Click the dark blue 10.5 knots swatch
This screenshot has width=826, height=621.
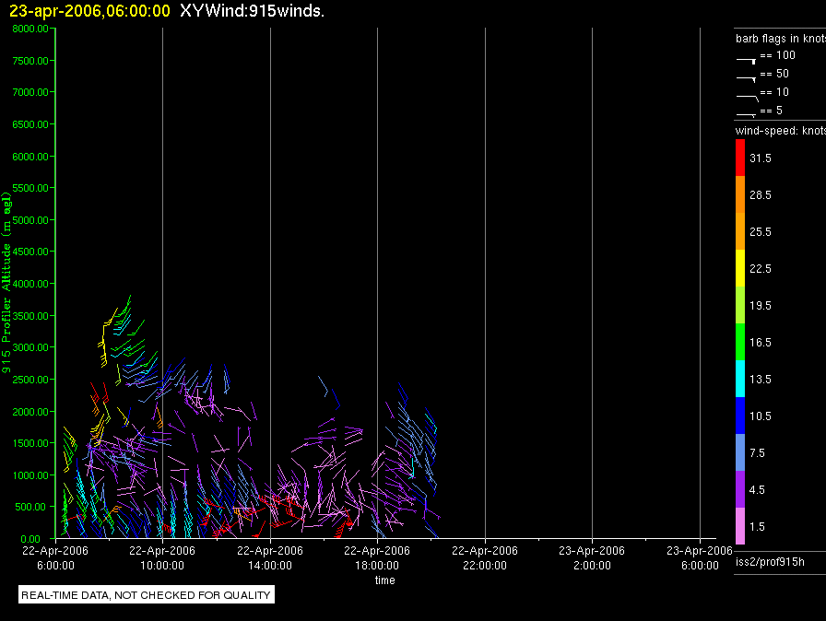click(739, 416)
